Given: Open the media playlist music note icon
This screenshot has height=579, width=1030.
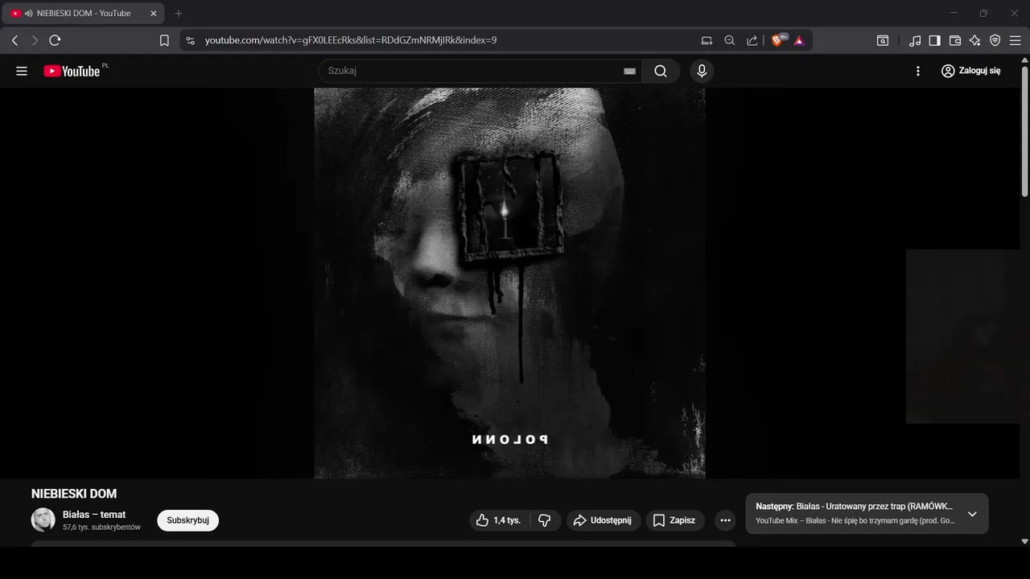Looking at the screenshot, I should pyautogui.click(x=915, y=40).
